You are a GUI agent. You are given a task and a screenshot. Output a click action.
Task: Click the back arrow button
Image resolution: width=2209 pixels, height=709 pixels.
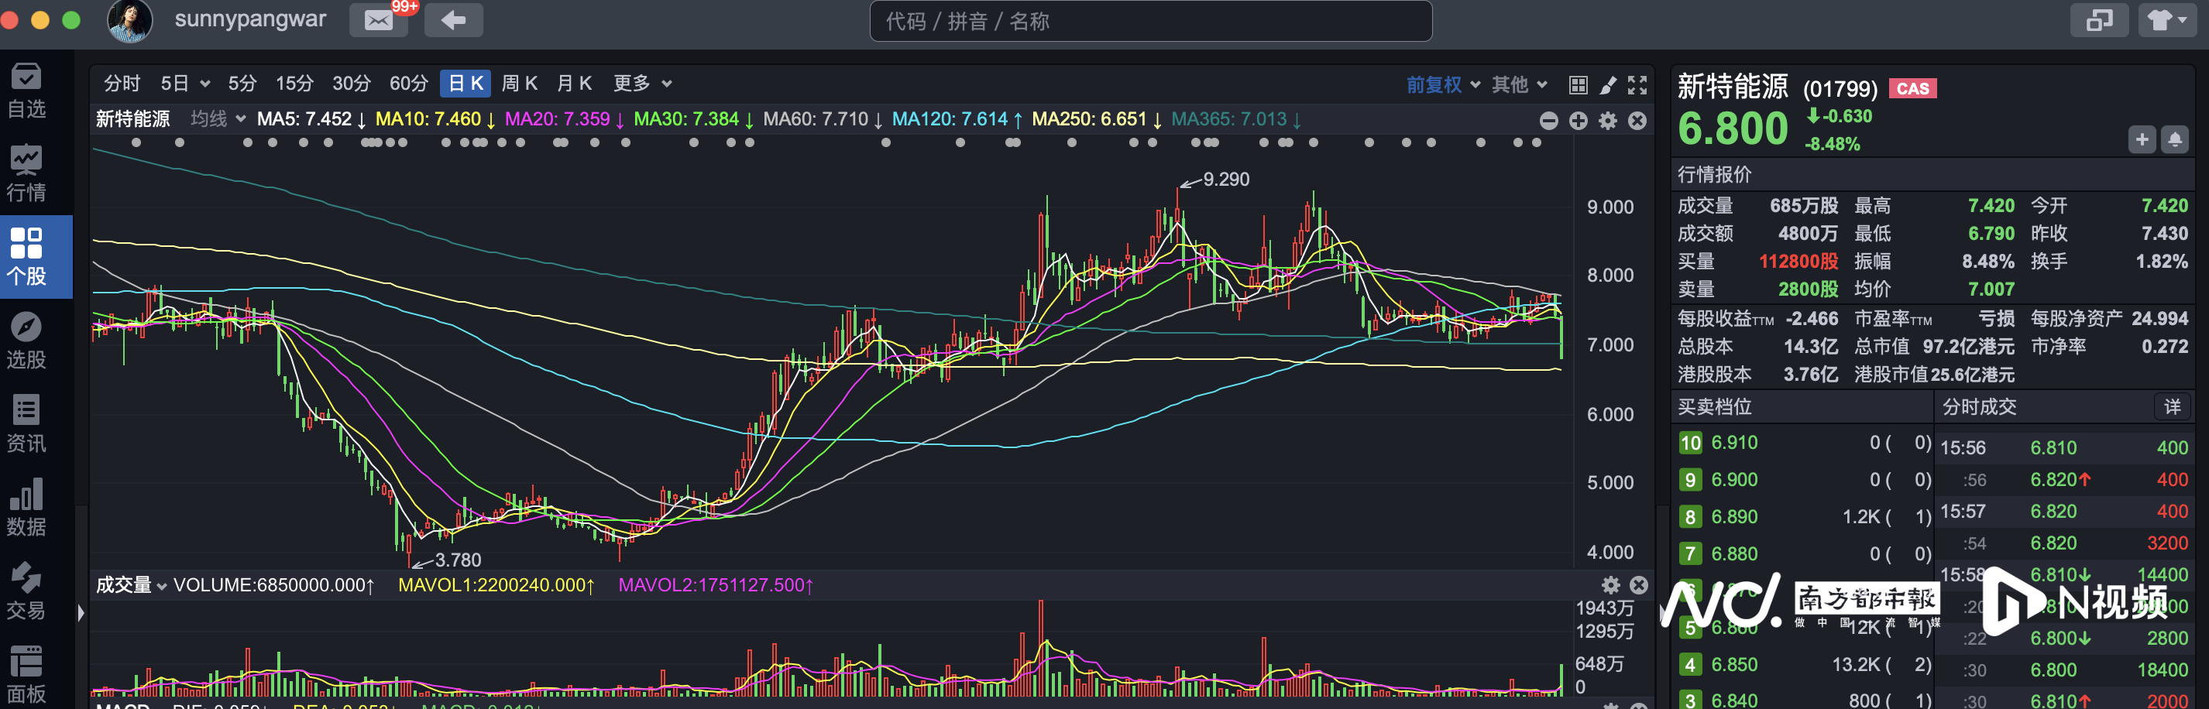(x=454, y=21)
